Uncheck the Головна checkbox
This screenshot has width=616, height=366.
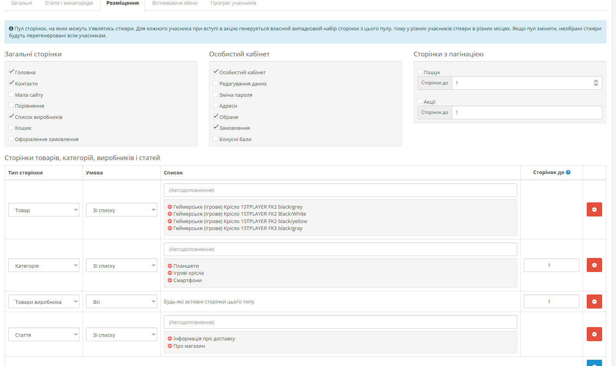11,71
